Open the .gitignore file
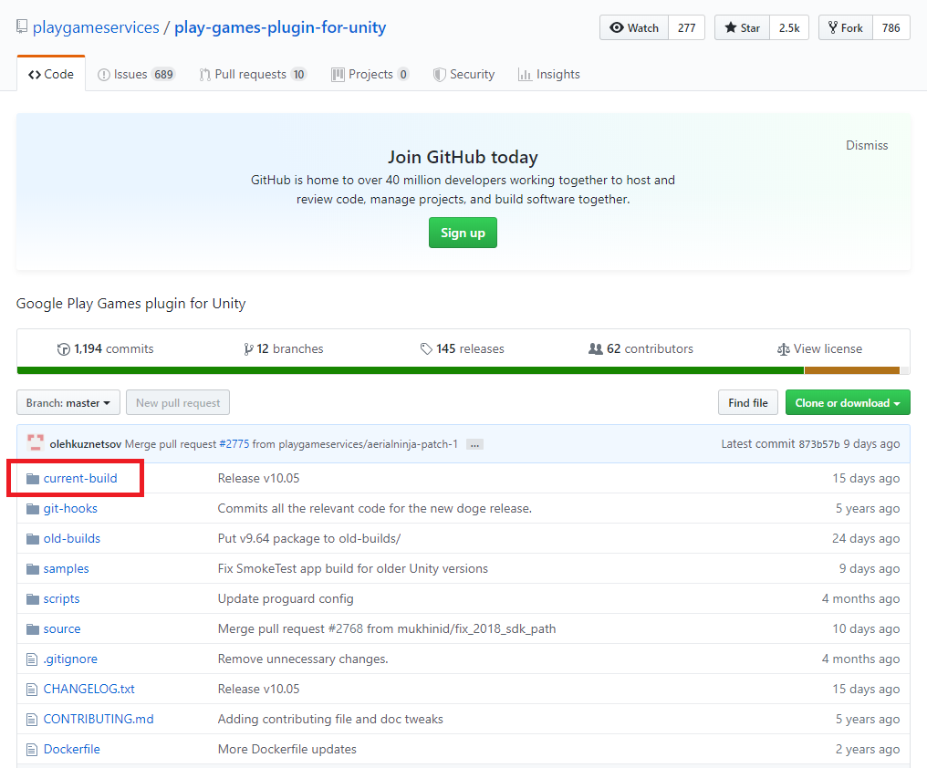The image size is (927, 768). coord(70,659)
